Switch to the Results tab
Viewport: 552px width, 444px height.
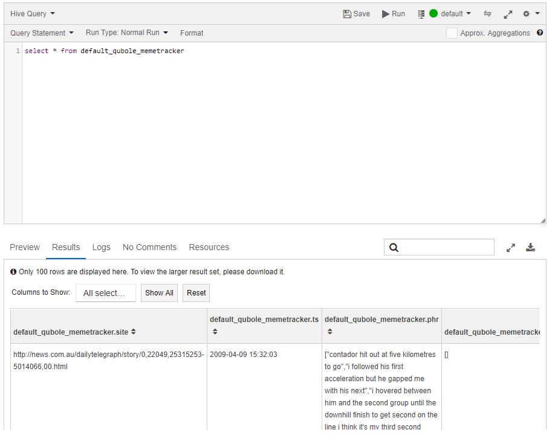(x=66, y=247)
